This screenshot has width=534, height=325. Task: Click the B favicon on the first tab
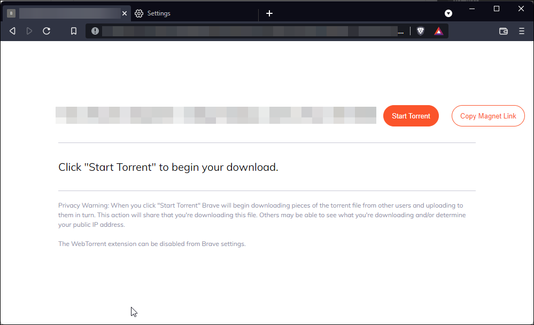click(11, 13)
